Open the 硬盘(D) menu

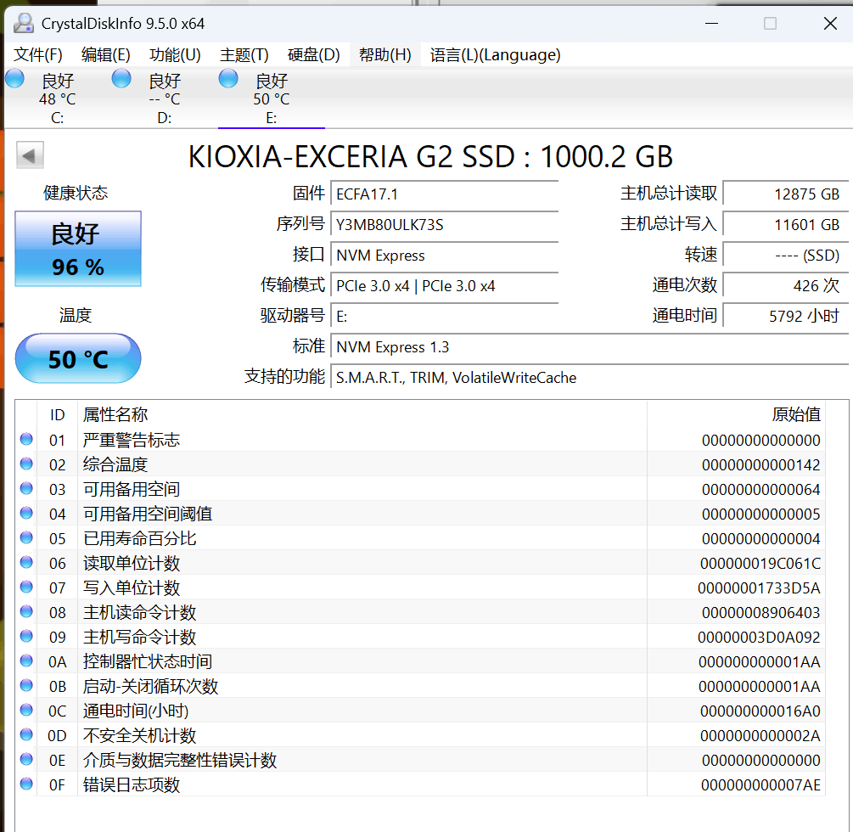(x=313, y=55)
